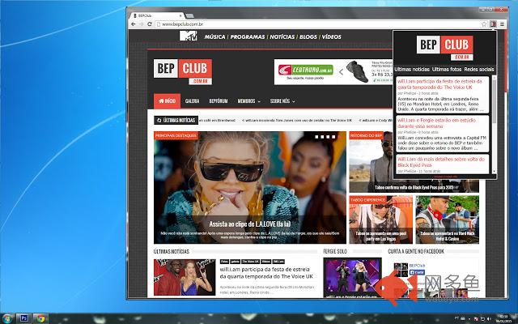This screenshot has width=518, height=324.
Task: Close the BEPClub browser tab
Action: point(180,15)
